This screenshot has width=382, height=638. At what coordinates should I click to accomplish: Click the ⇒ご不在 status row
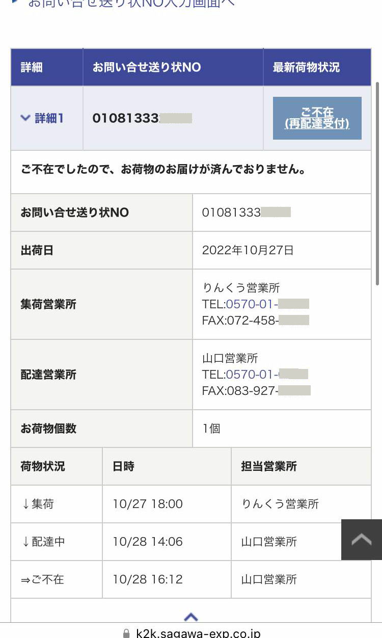pos(42,579)
